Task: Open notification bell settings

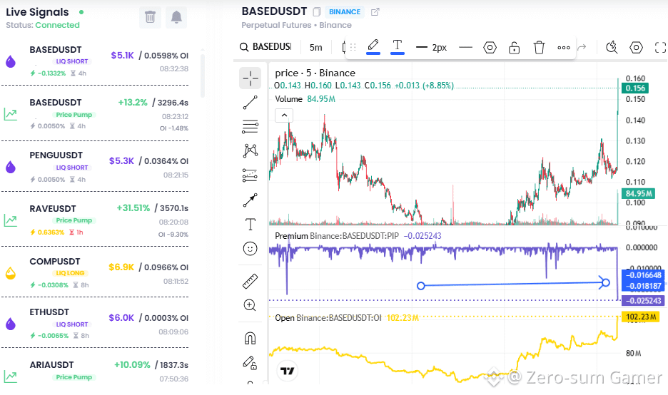Action: [176, 17]
